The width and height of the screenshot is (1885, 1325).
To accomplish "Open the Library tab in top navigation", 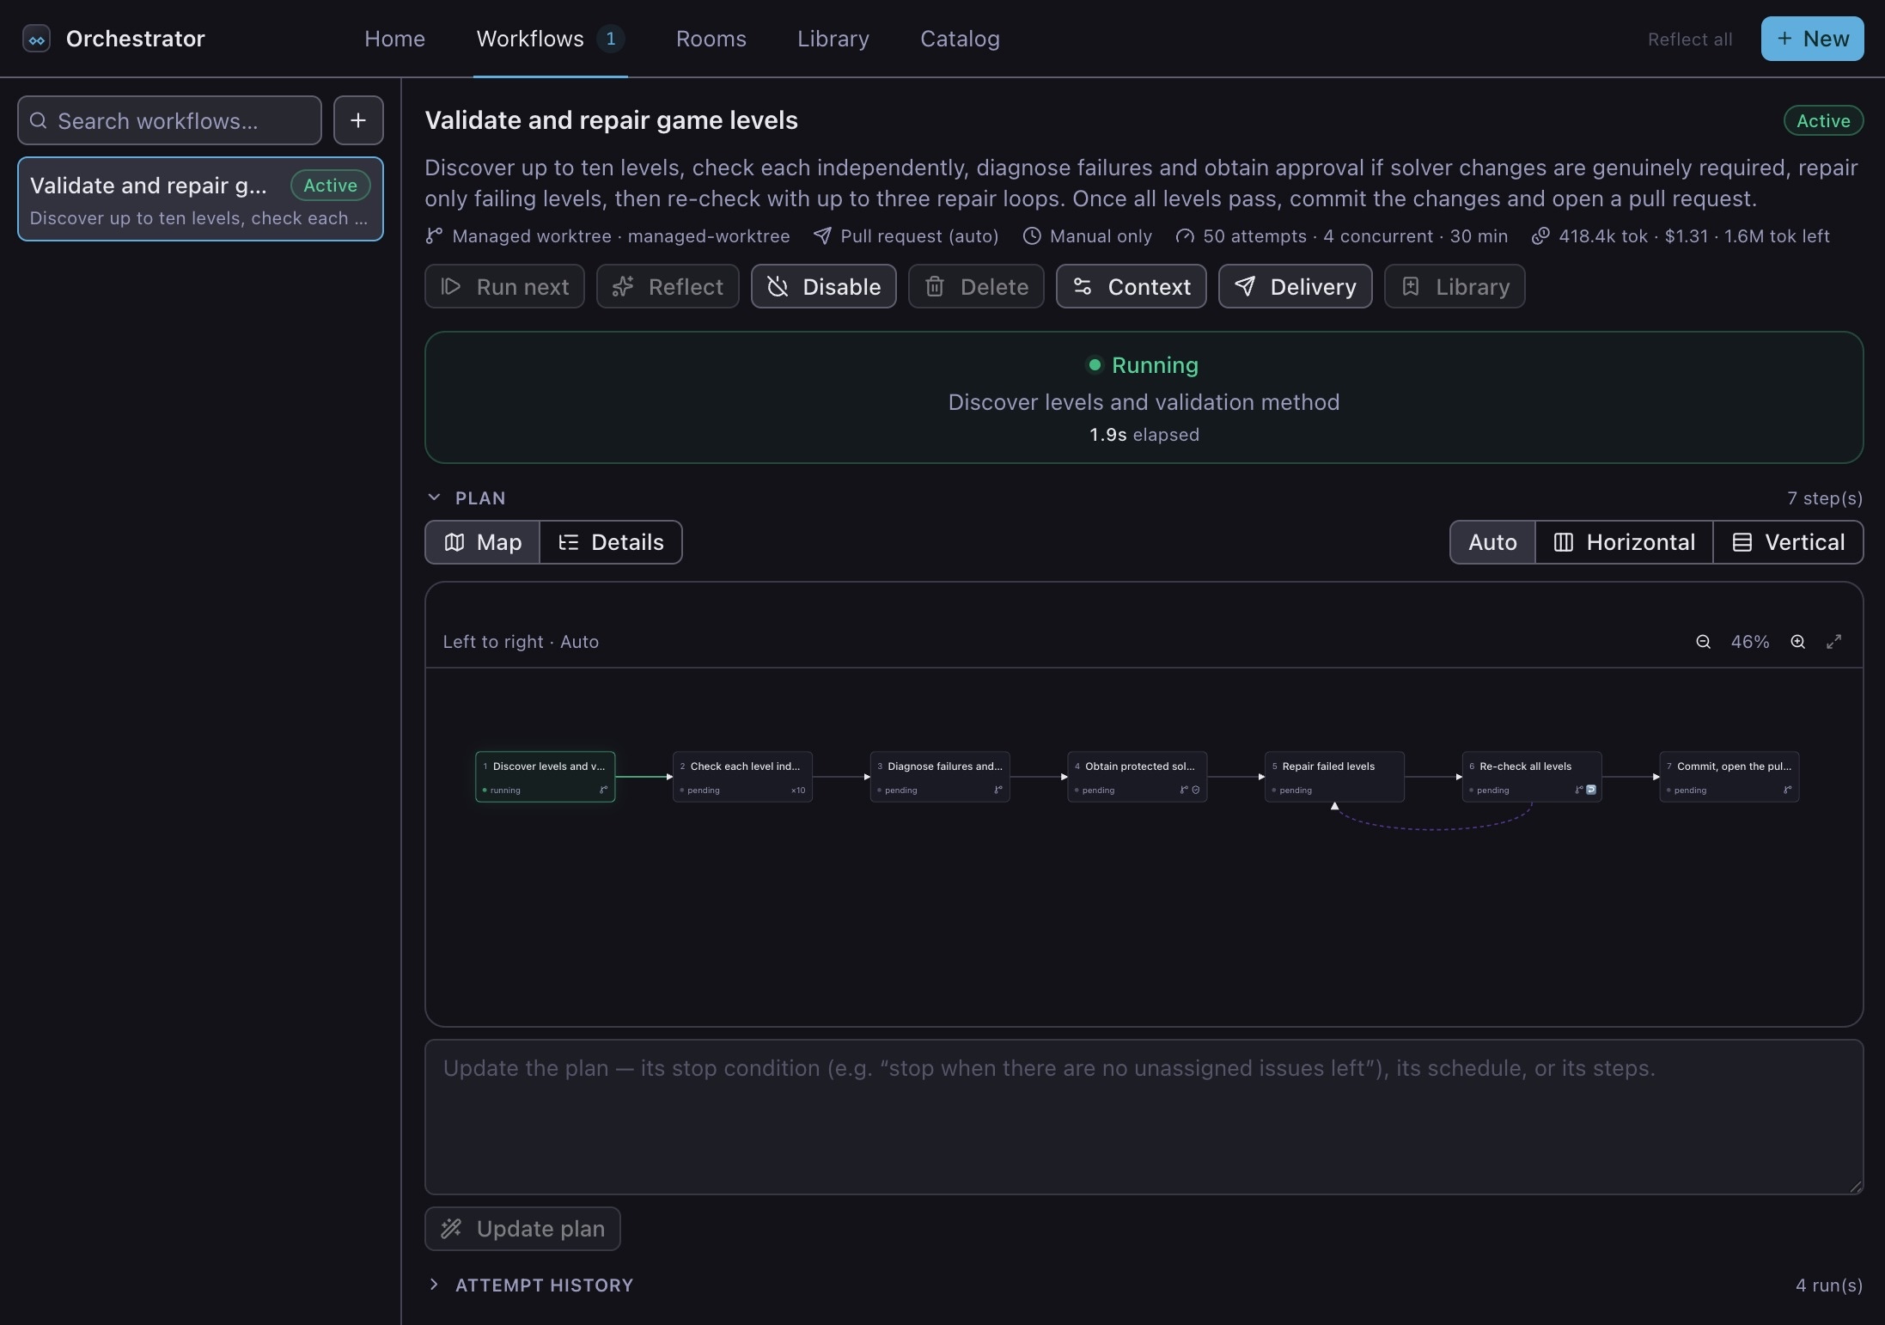I will coord(833,39).
